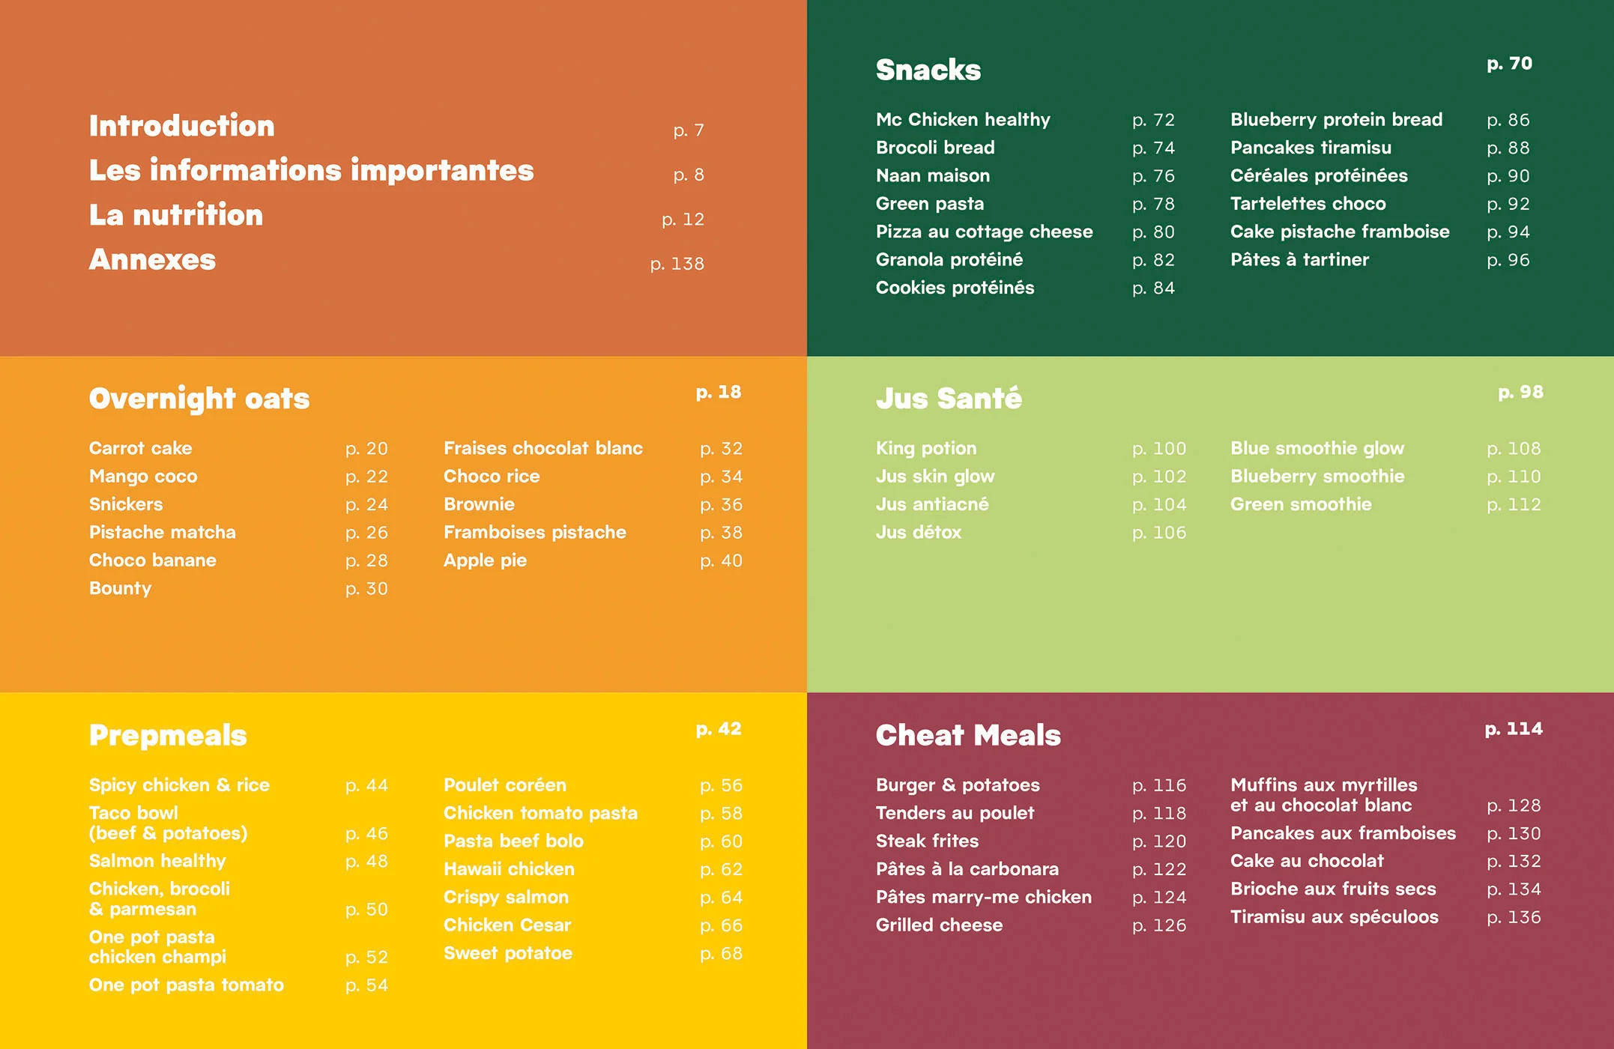Select Spicy chicken & rice recipe
Screen dimensions: 1614x1049
[x=179, y=785]
